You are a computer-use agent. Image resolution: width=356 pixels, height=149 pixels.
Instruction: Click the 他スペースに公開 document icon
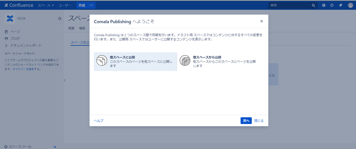click(x=102, y=61)
